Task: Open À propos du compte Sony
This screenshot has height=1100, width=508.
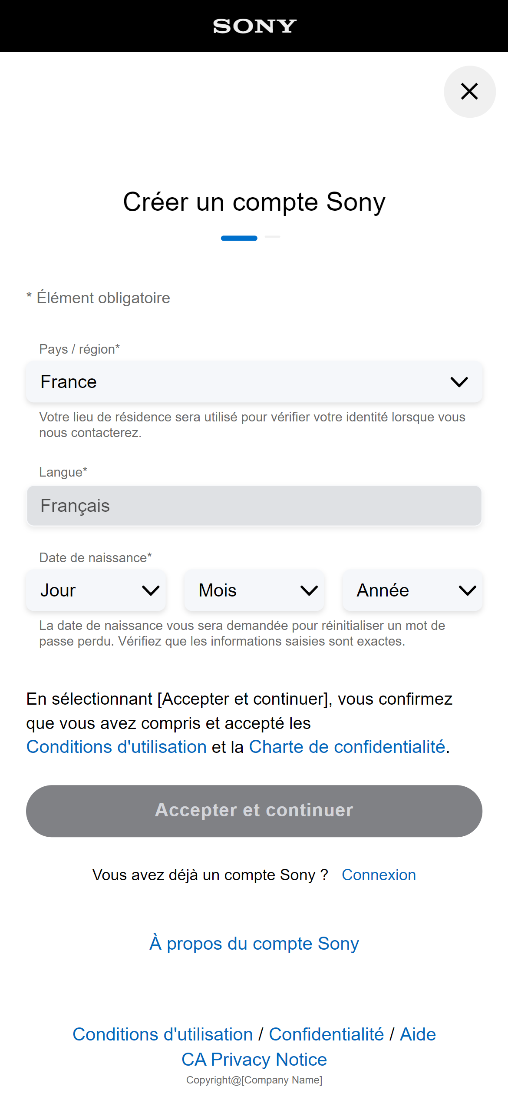Action: click(254, 943)
